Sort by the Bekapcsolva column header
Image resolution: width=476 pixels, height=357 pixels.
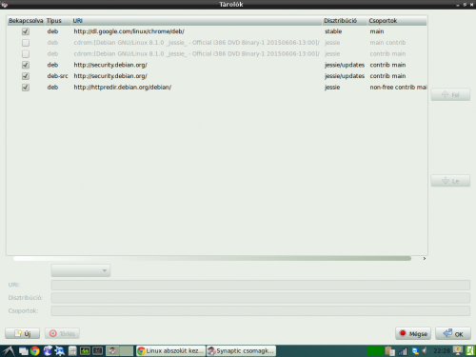point(26,21)
